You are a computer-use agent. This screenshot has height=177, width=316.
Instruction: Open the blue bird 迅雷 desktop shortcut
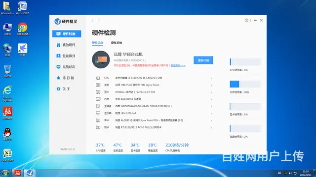pos(22,50)
